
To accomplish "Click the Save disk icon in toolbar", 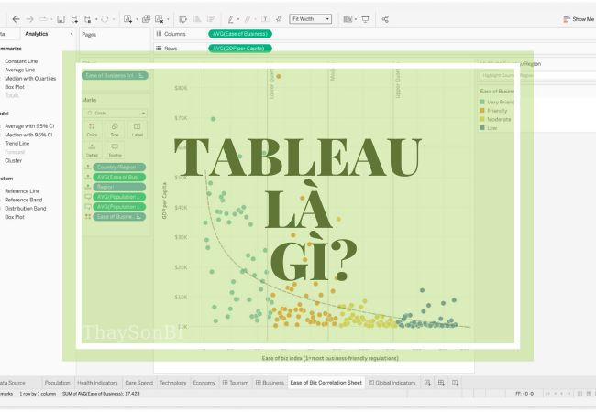I will click(x=61, y=19).
